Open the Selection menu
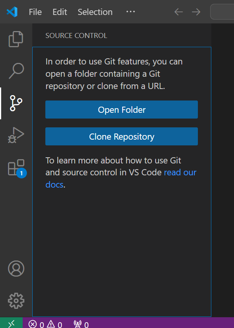Image resolution: width=234 pixels, height=328 pixels. tap(95, 12)
